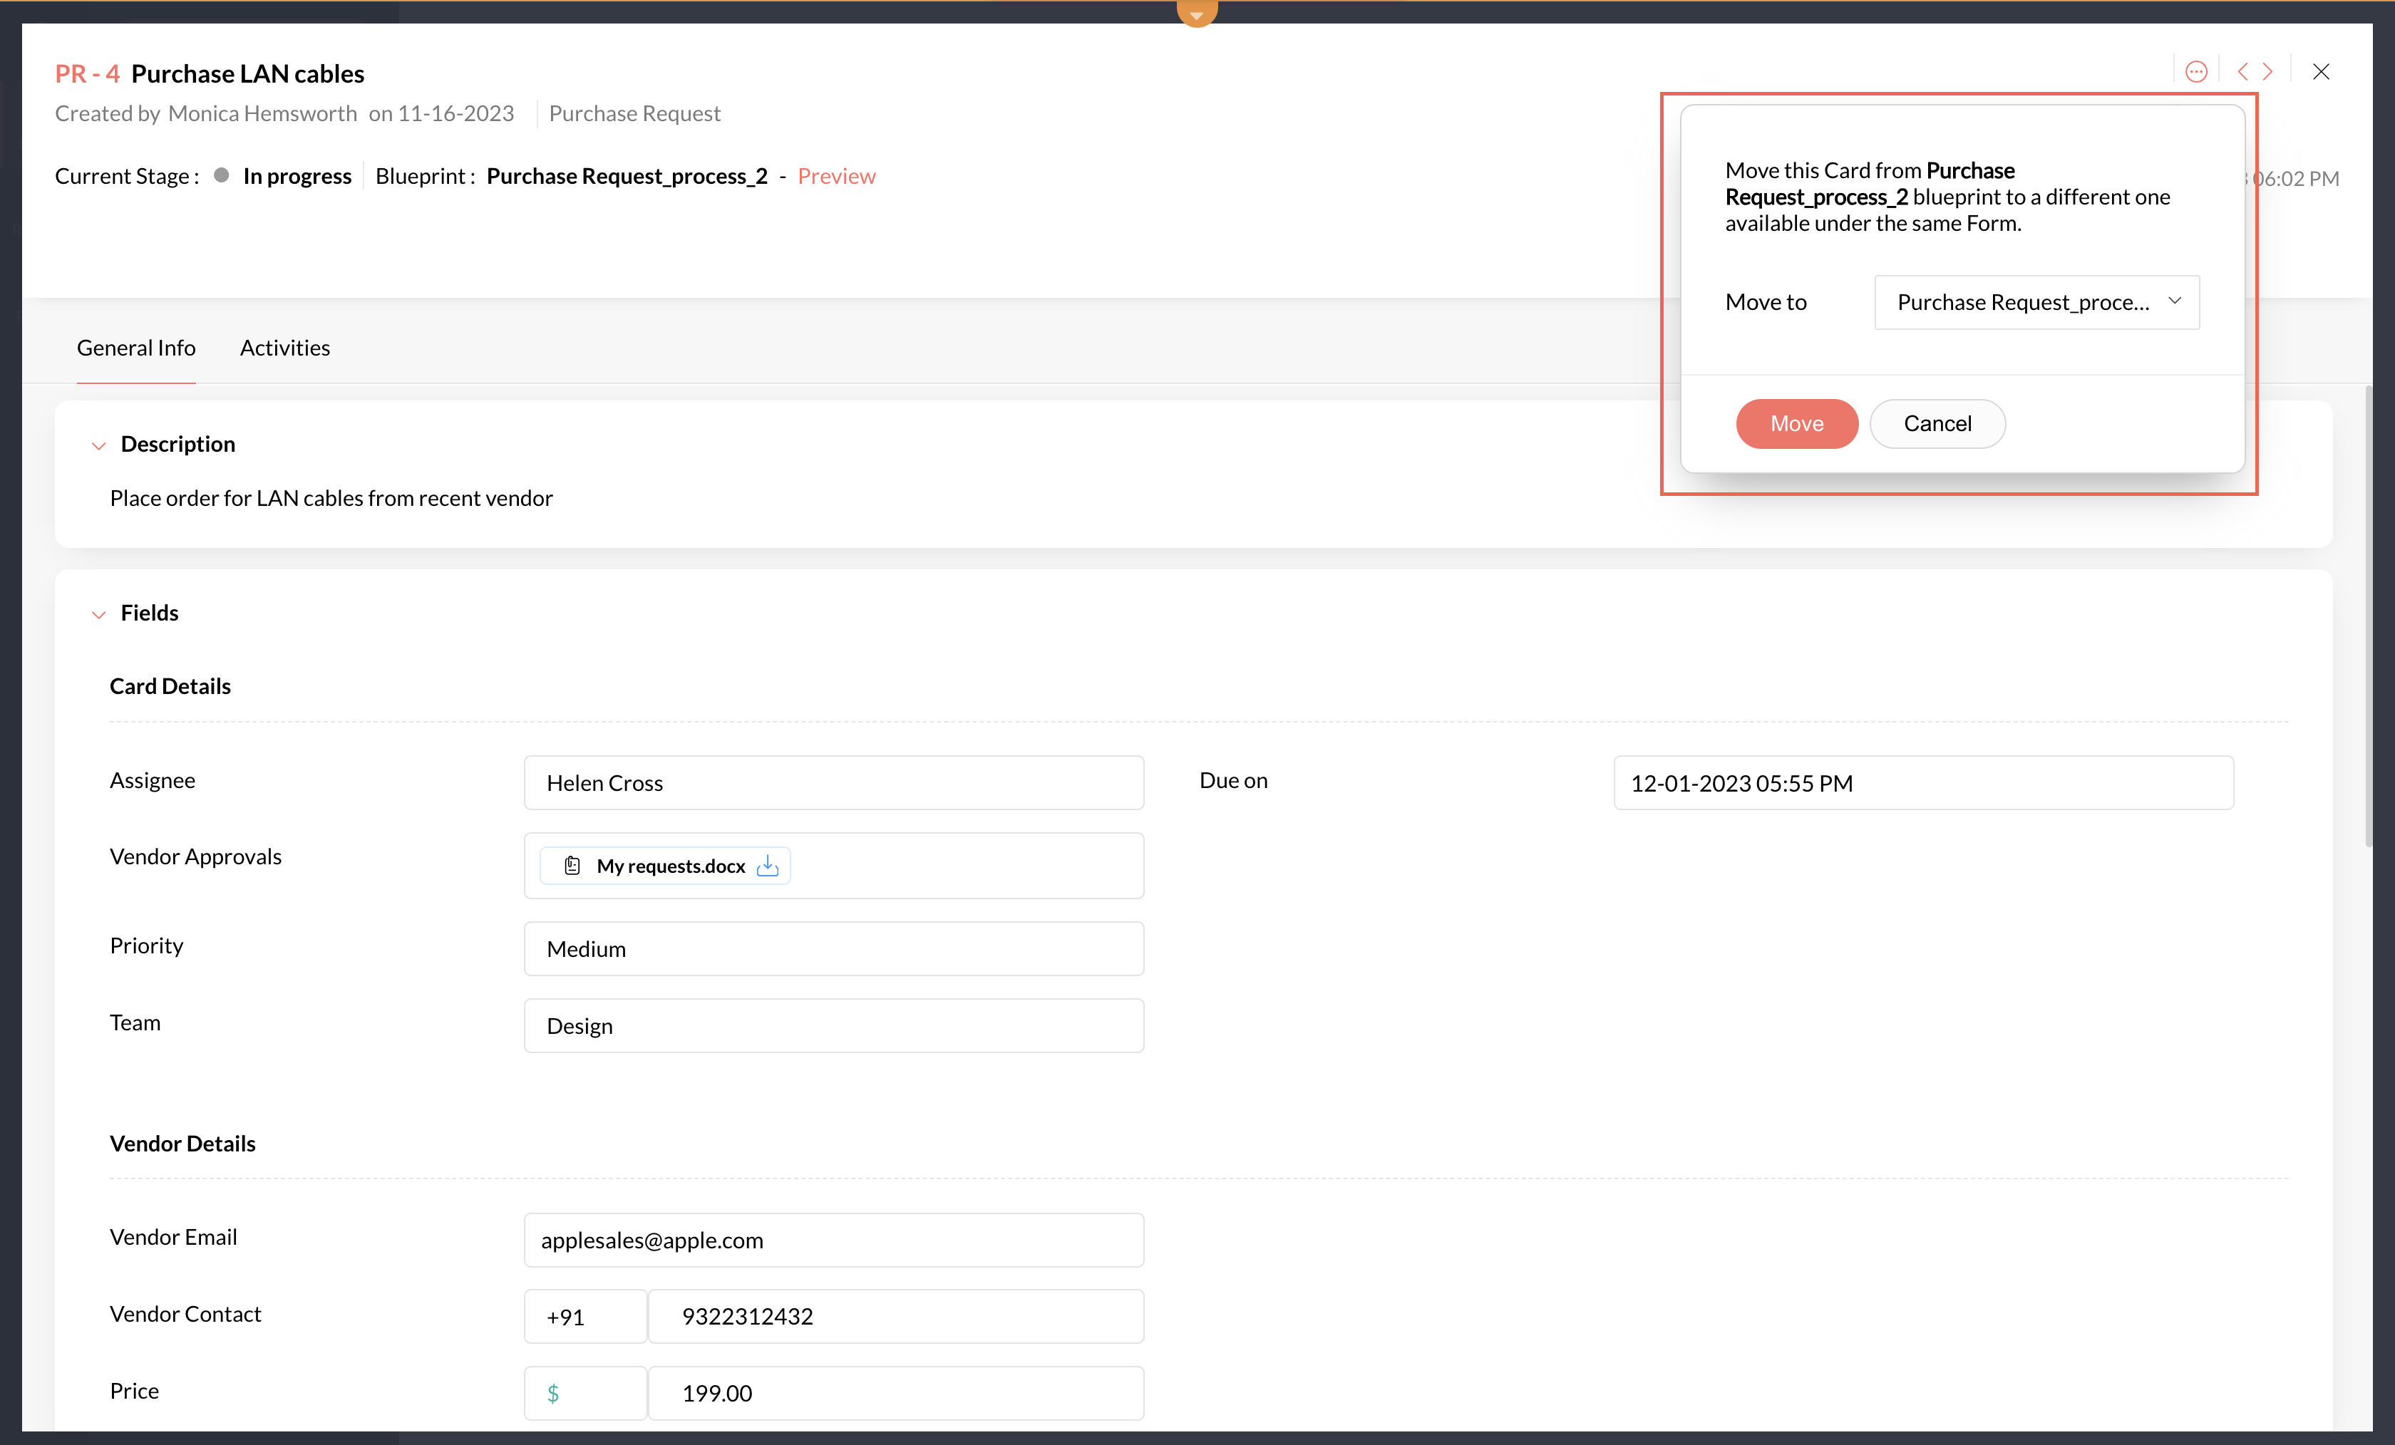Open the blueprint Preview link
Image resolution: width=2395 pixels, height=1445 pixels.
(836, 176)
